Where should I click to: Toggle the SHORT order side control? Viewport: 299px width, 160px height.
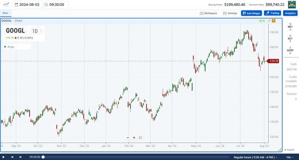point(290,50)
